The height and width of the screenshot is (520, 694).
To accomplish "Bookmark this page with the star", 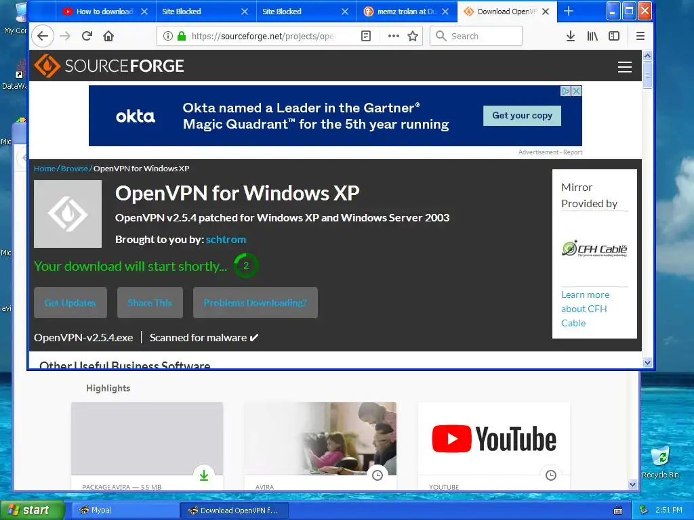I will 413,36.
